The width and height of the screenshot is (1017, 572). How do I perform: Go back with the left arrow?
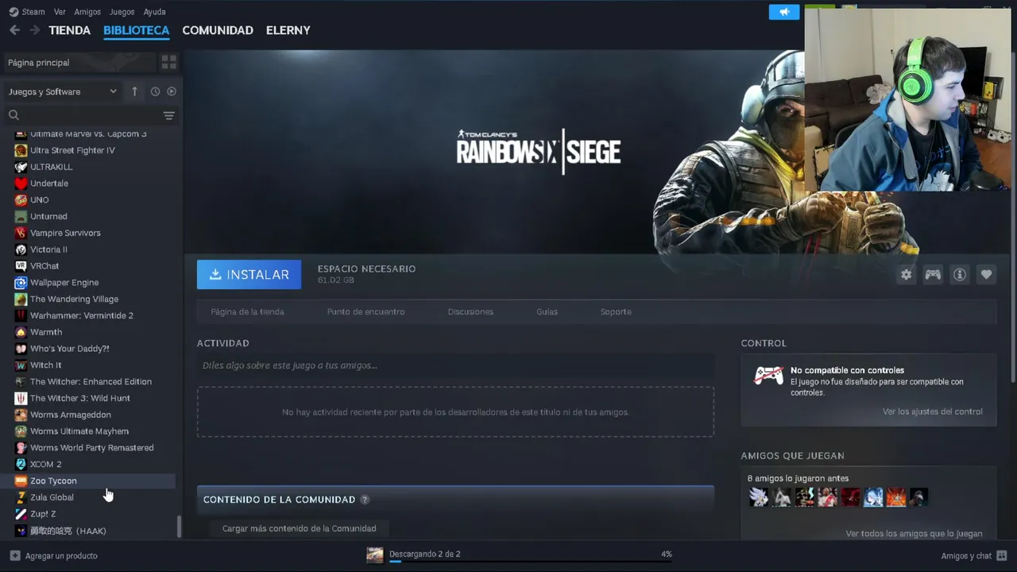[15, 30]
